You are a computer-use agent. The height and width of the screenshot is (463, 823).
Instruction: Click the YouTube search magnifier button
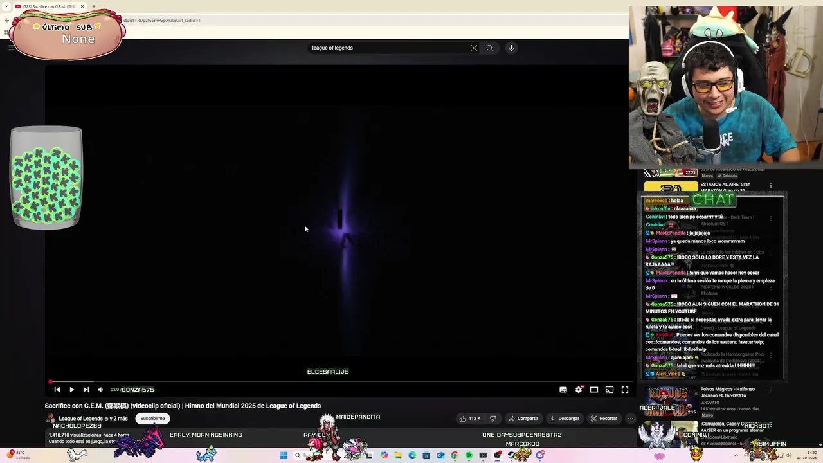click(490, 48)
